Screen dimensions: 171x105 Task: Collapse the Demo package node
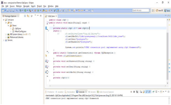[8, 26]
